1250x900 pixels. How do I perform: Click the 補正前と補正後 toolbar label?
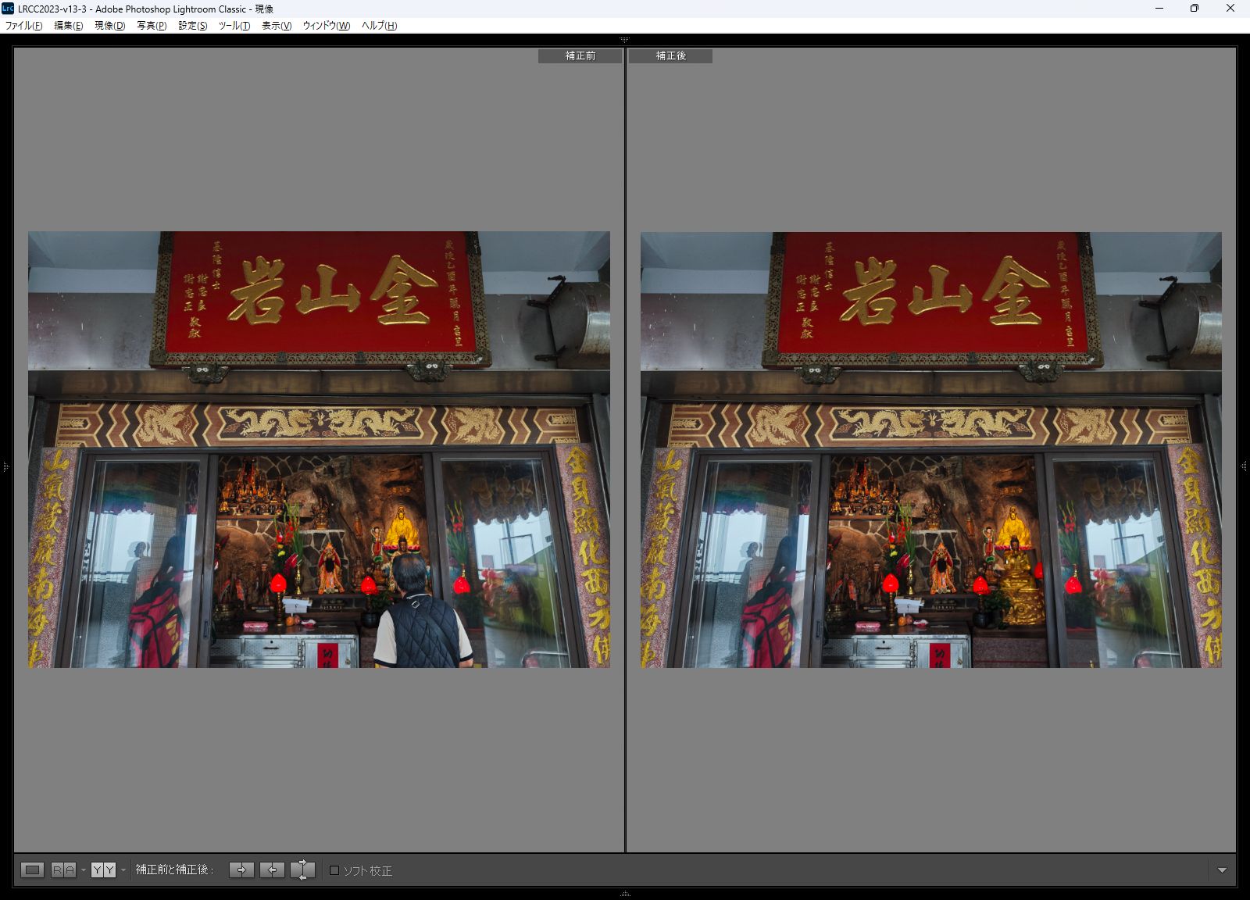click(175, 870)
